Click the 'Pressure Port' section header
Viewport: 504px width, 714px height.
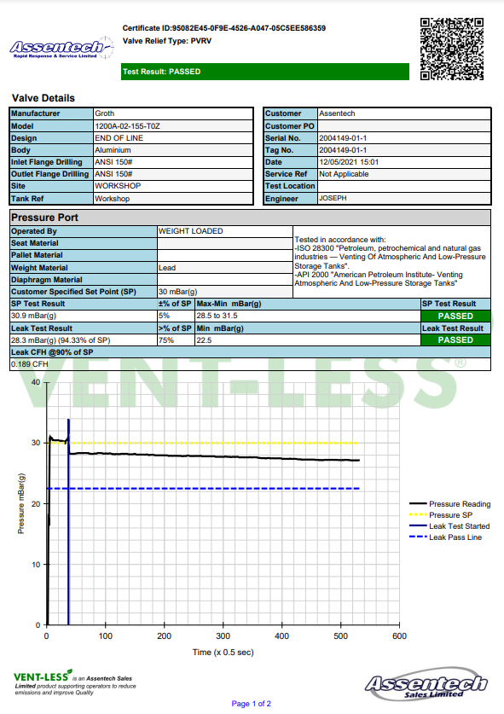pyautogui.click(x=250, y=218)
